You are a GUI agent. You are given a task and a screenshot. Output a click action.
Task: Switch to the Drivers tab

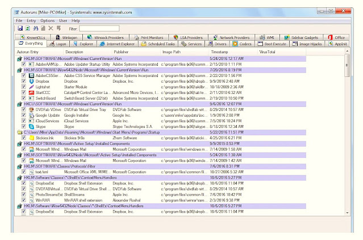[217, 44]
